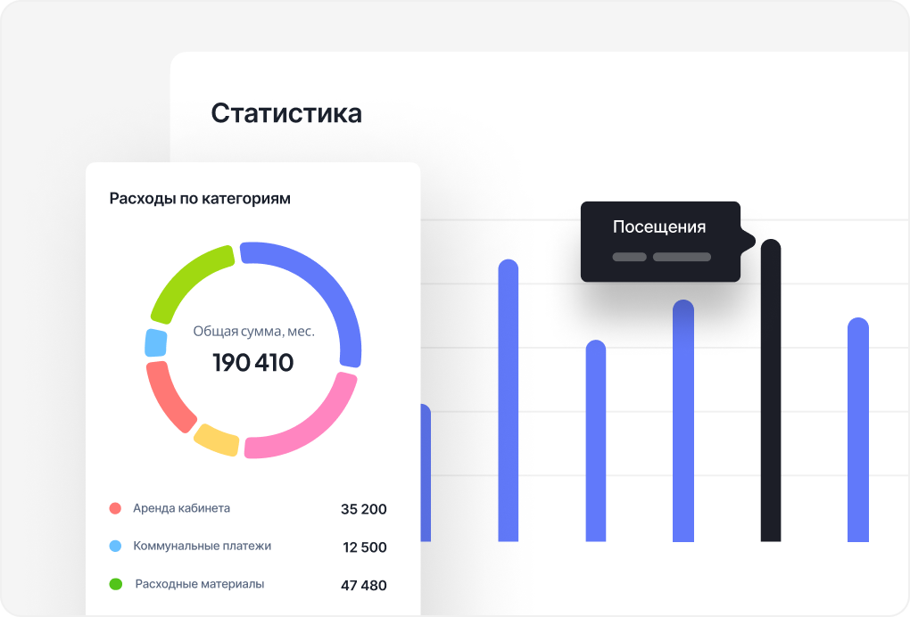Image resolution: width=910 pixels, height=617 pixels.
Task: Open the Расходы по категориям card
Action: (199, 198)
